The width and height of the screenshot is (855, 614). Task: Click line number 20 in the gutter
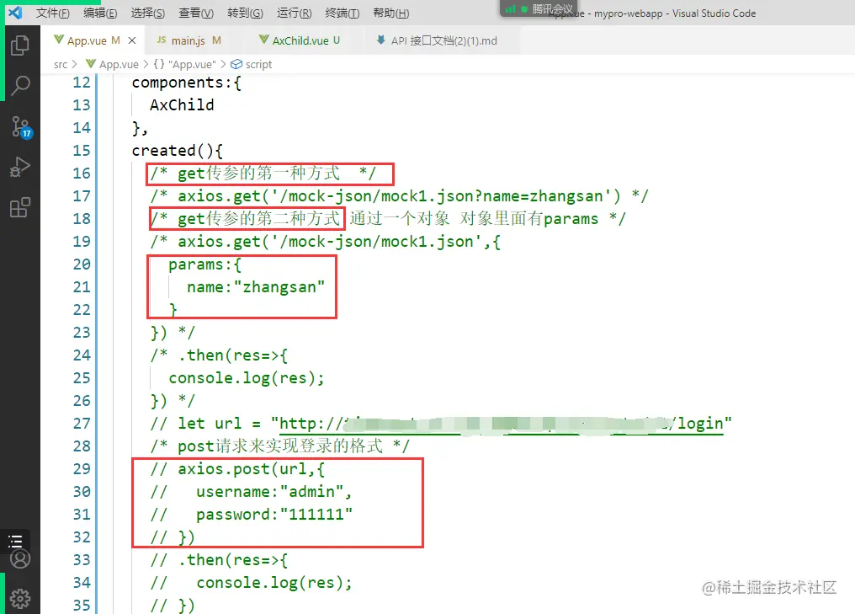[x=82, y=264]
